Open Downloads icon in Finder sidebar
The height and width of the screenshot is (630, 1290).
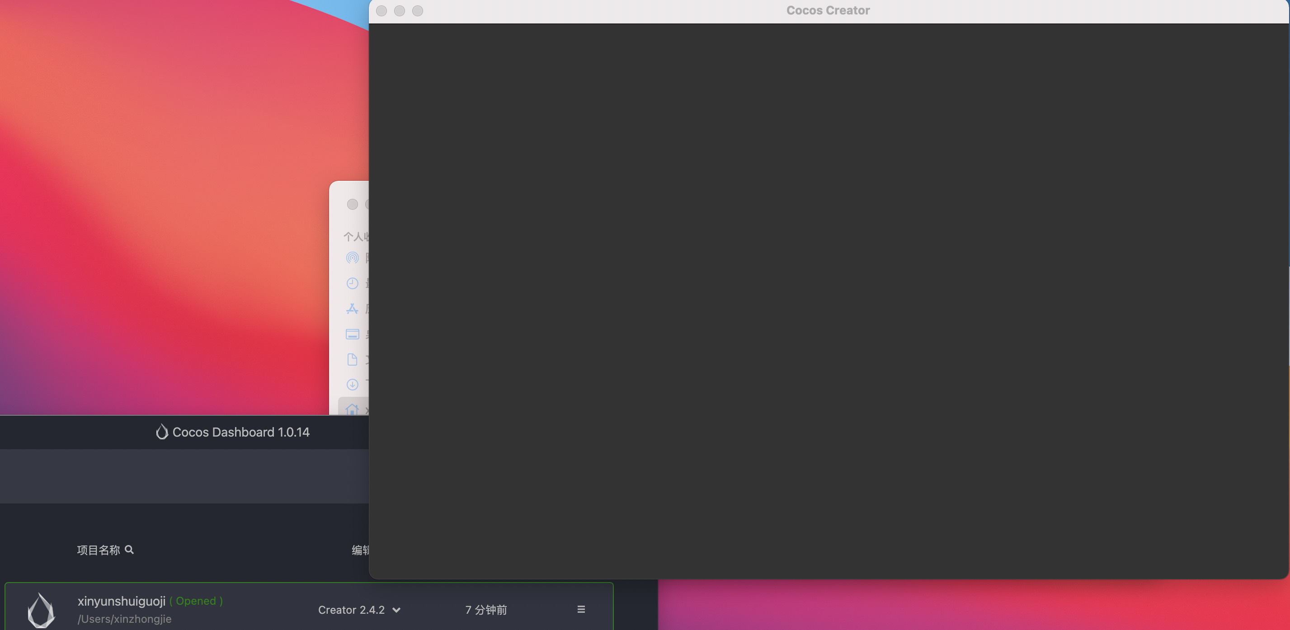pyautogui.click(x=353, y=385)
